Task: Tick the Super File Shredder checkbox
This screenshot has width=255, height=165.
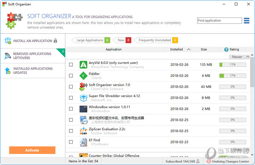Action: (x=71, y=98)
